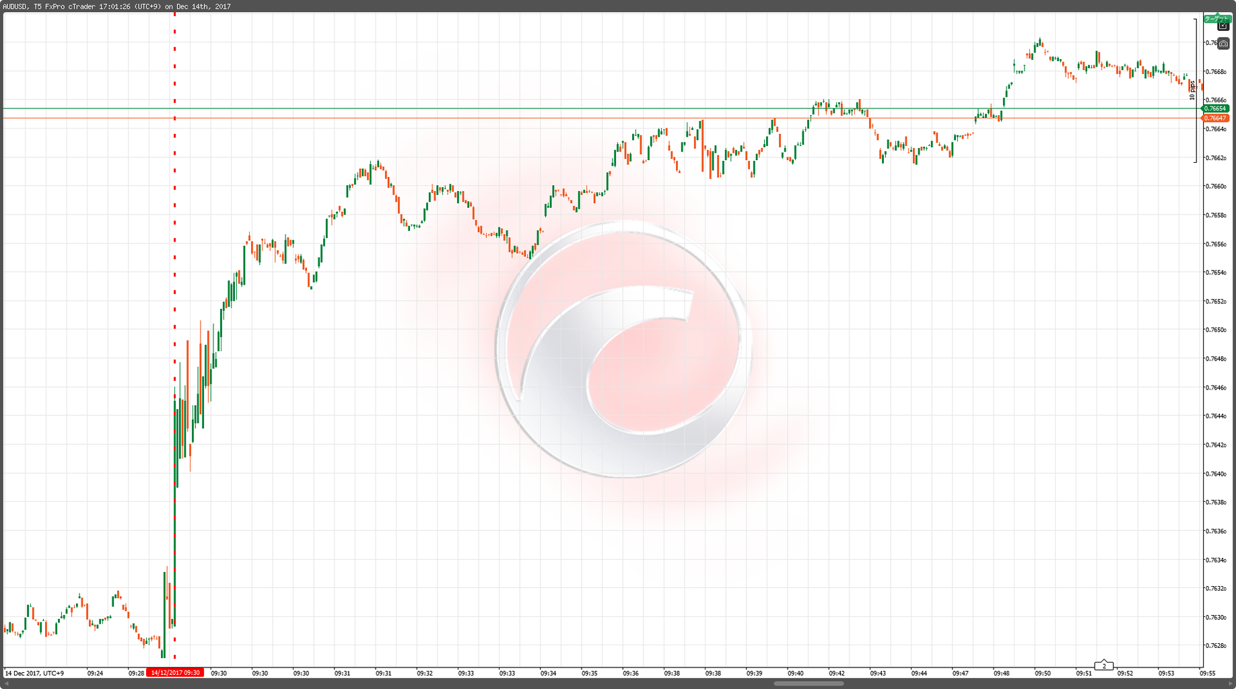Click the red 14/12/2017 09:30 time marker
The height and width of the screenshot is (689, 1236).
pos(175,673)
